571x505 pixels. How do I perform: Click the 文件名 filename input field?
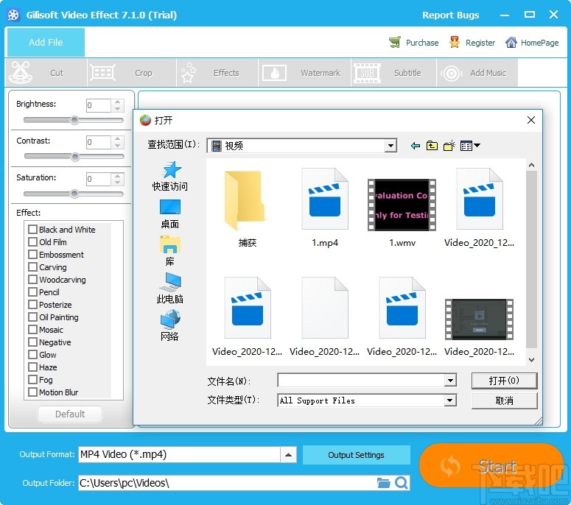(361, 381)
